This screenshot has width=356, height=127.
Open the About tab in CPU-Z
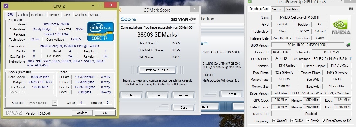[x=94, y=15]
